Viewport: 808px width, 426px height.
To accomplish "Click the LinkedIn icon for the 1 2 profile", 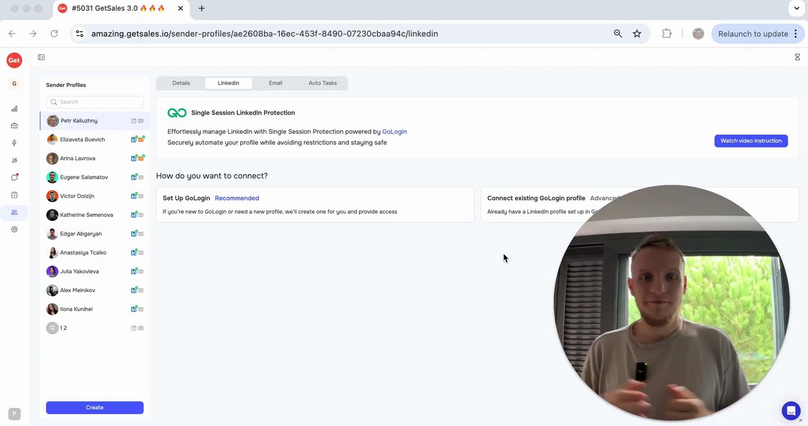I will (x=134, y=328).
